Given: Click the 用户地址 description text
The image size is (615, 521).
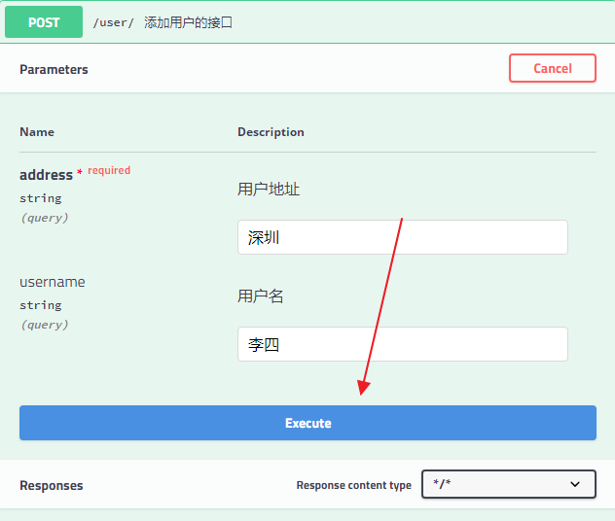Looking at the screenshot, I should (269, 190).
